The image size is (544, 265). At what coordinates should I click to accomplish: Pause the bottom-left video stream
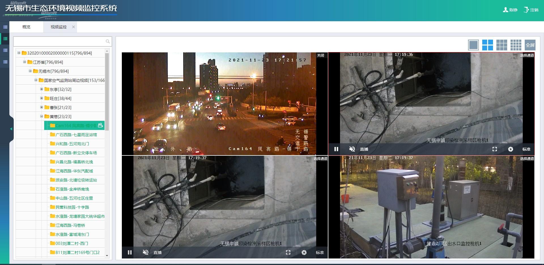[130, 253]
